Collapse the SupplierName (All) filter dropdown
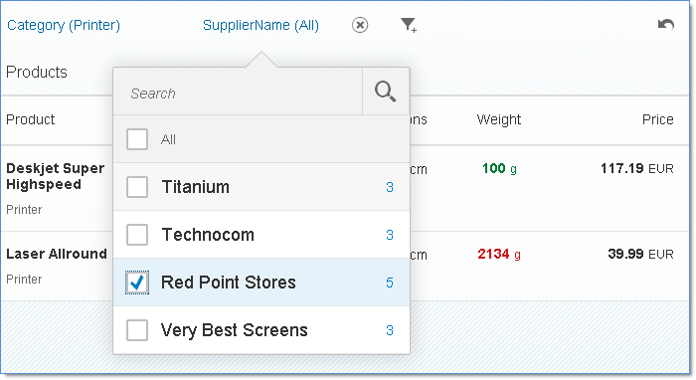 click(x=261, y=25)
